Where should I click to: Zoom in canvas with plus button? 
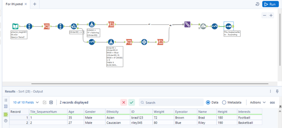coord(271,16)
